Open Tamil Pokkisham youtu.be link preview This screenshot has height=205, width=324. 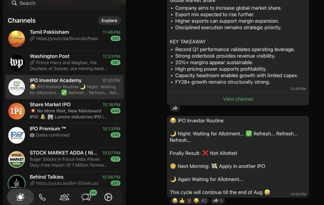point(64,39)
